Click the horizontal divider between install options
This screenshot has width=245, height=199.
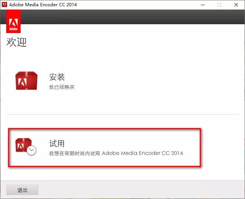coord(122,114)
